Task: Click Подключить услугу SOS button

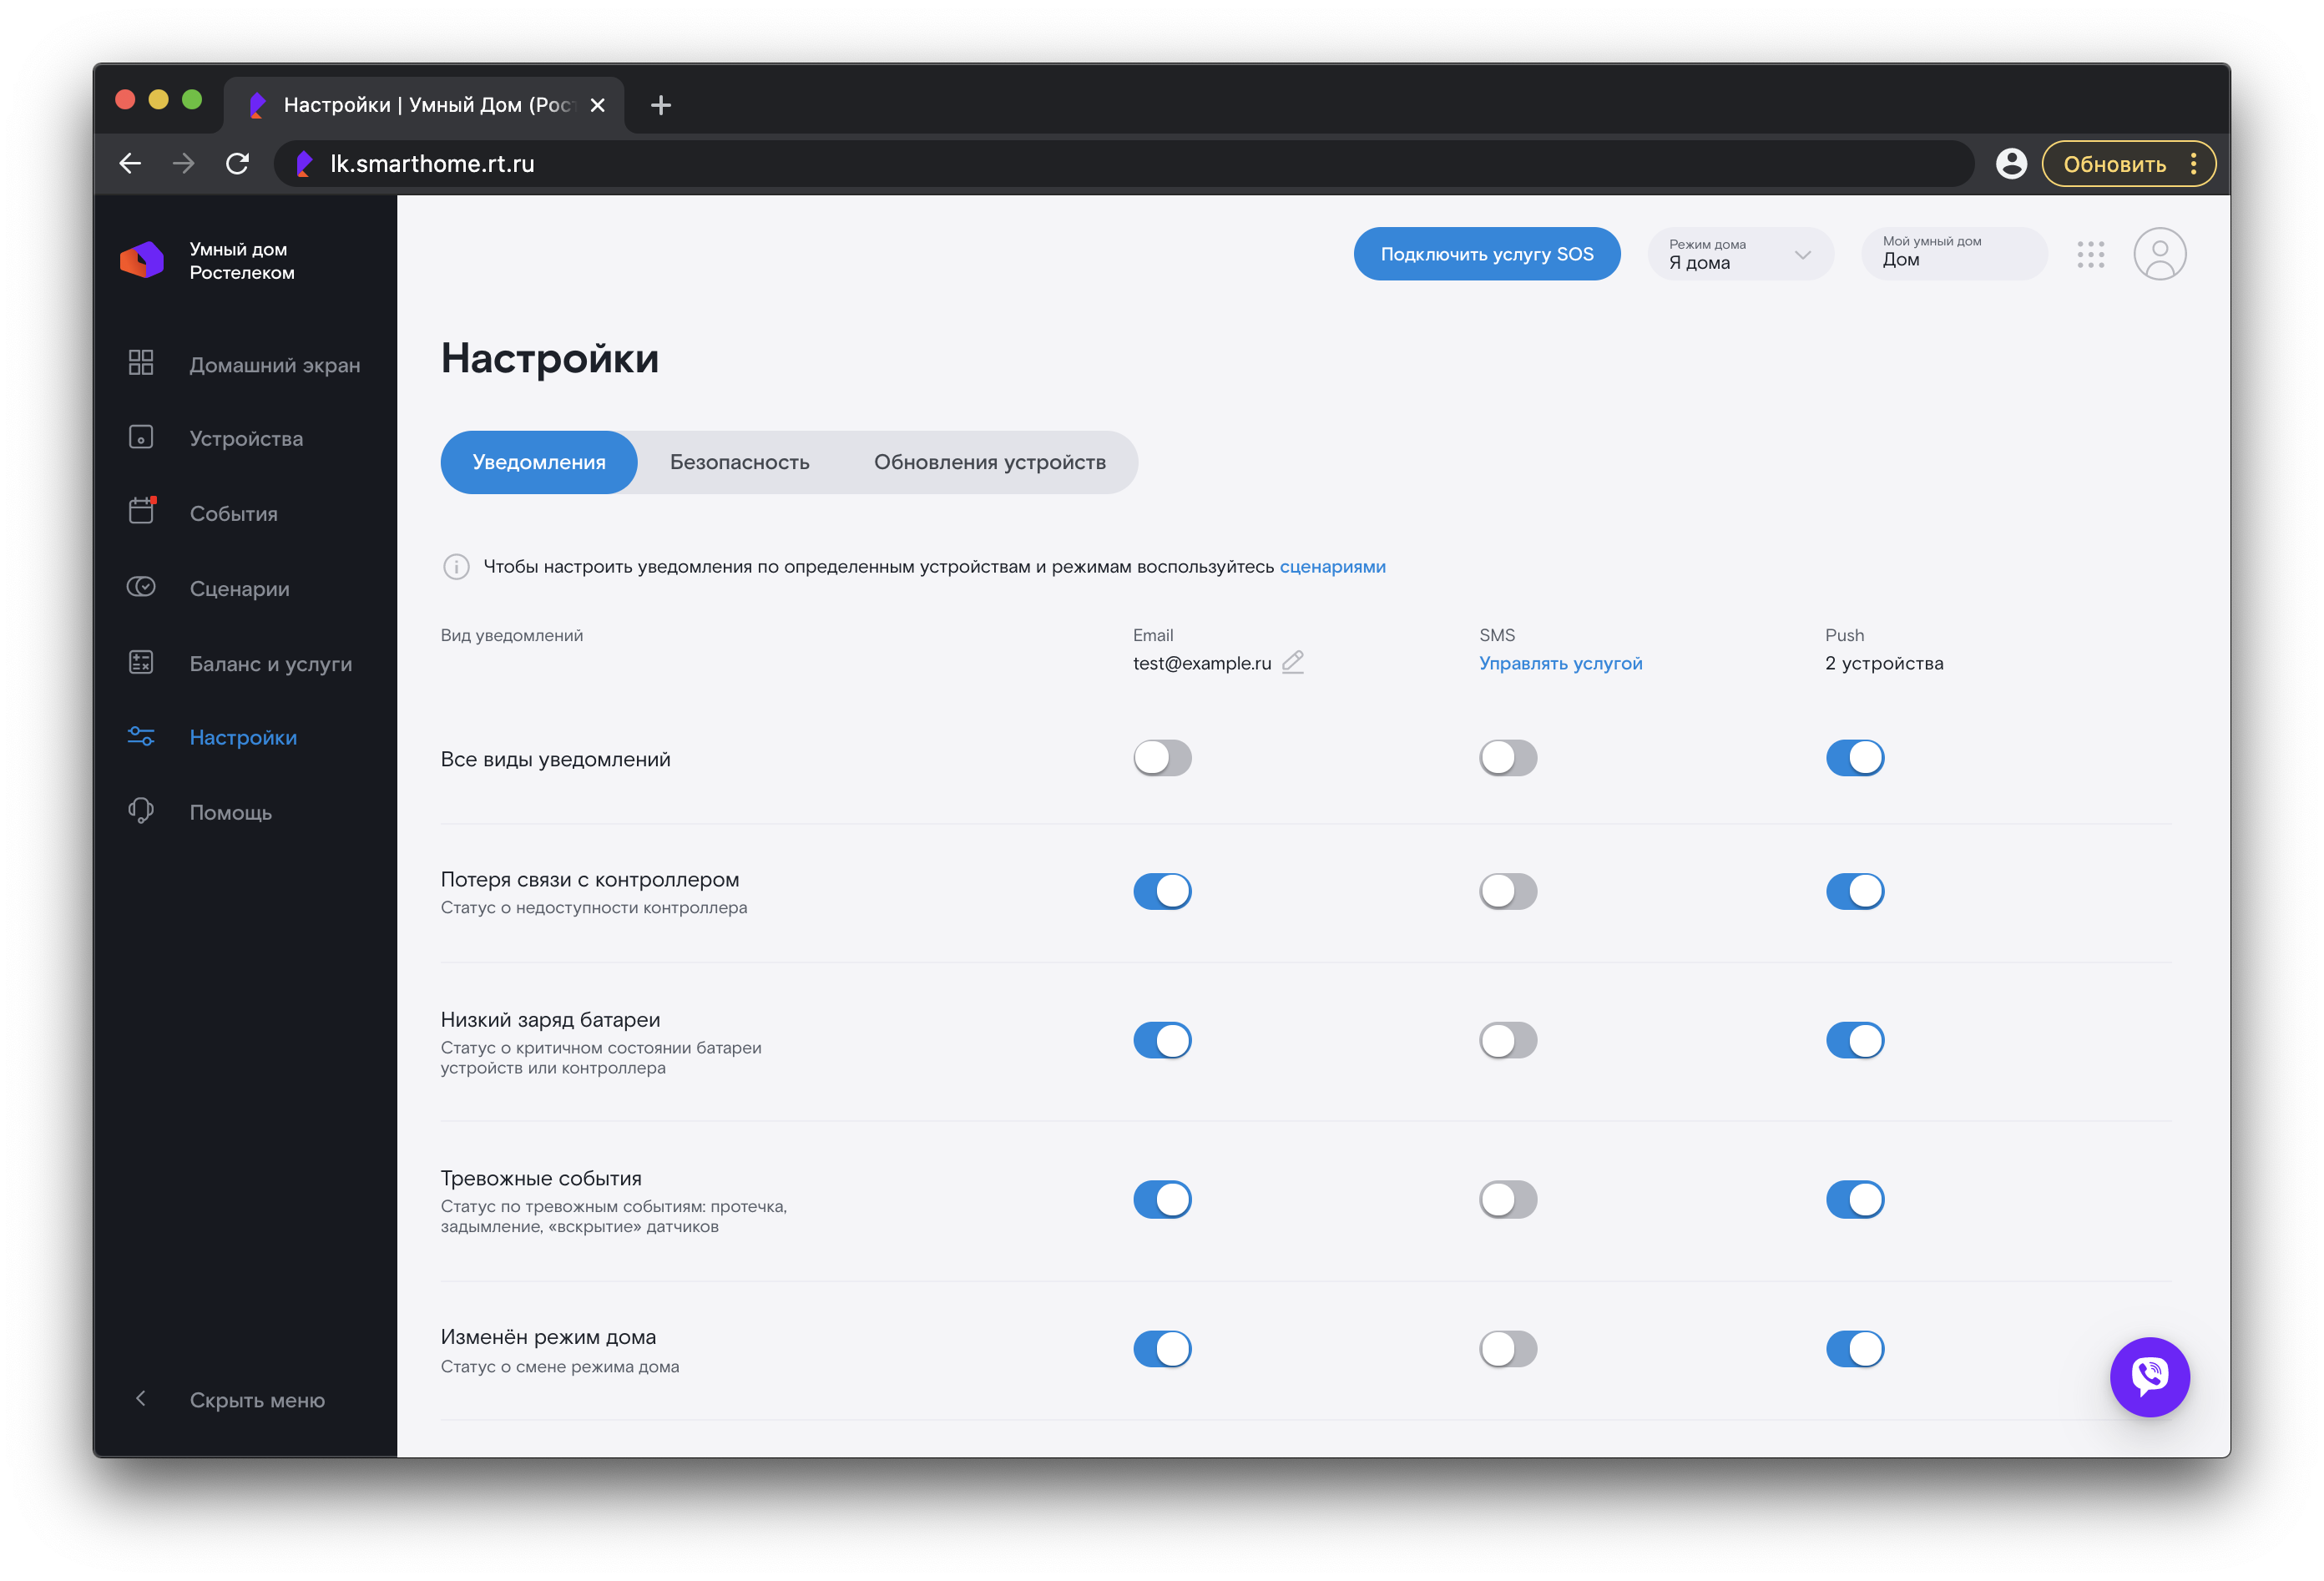Action: (x=1486, y=254)
